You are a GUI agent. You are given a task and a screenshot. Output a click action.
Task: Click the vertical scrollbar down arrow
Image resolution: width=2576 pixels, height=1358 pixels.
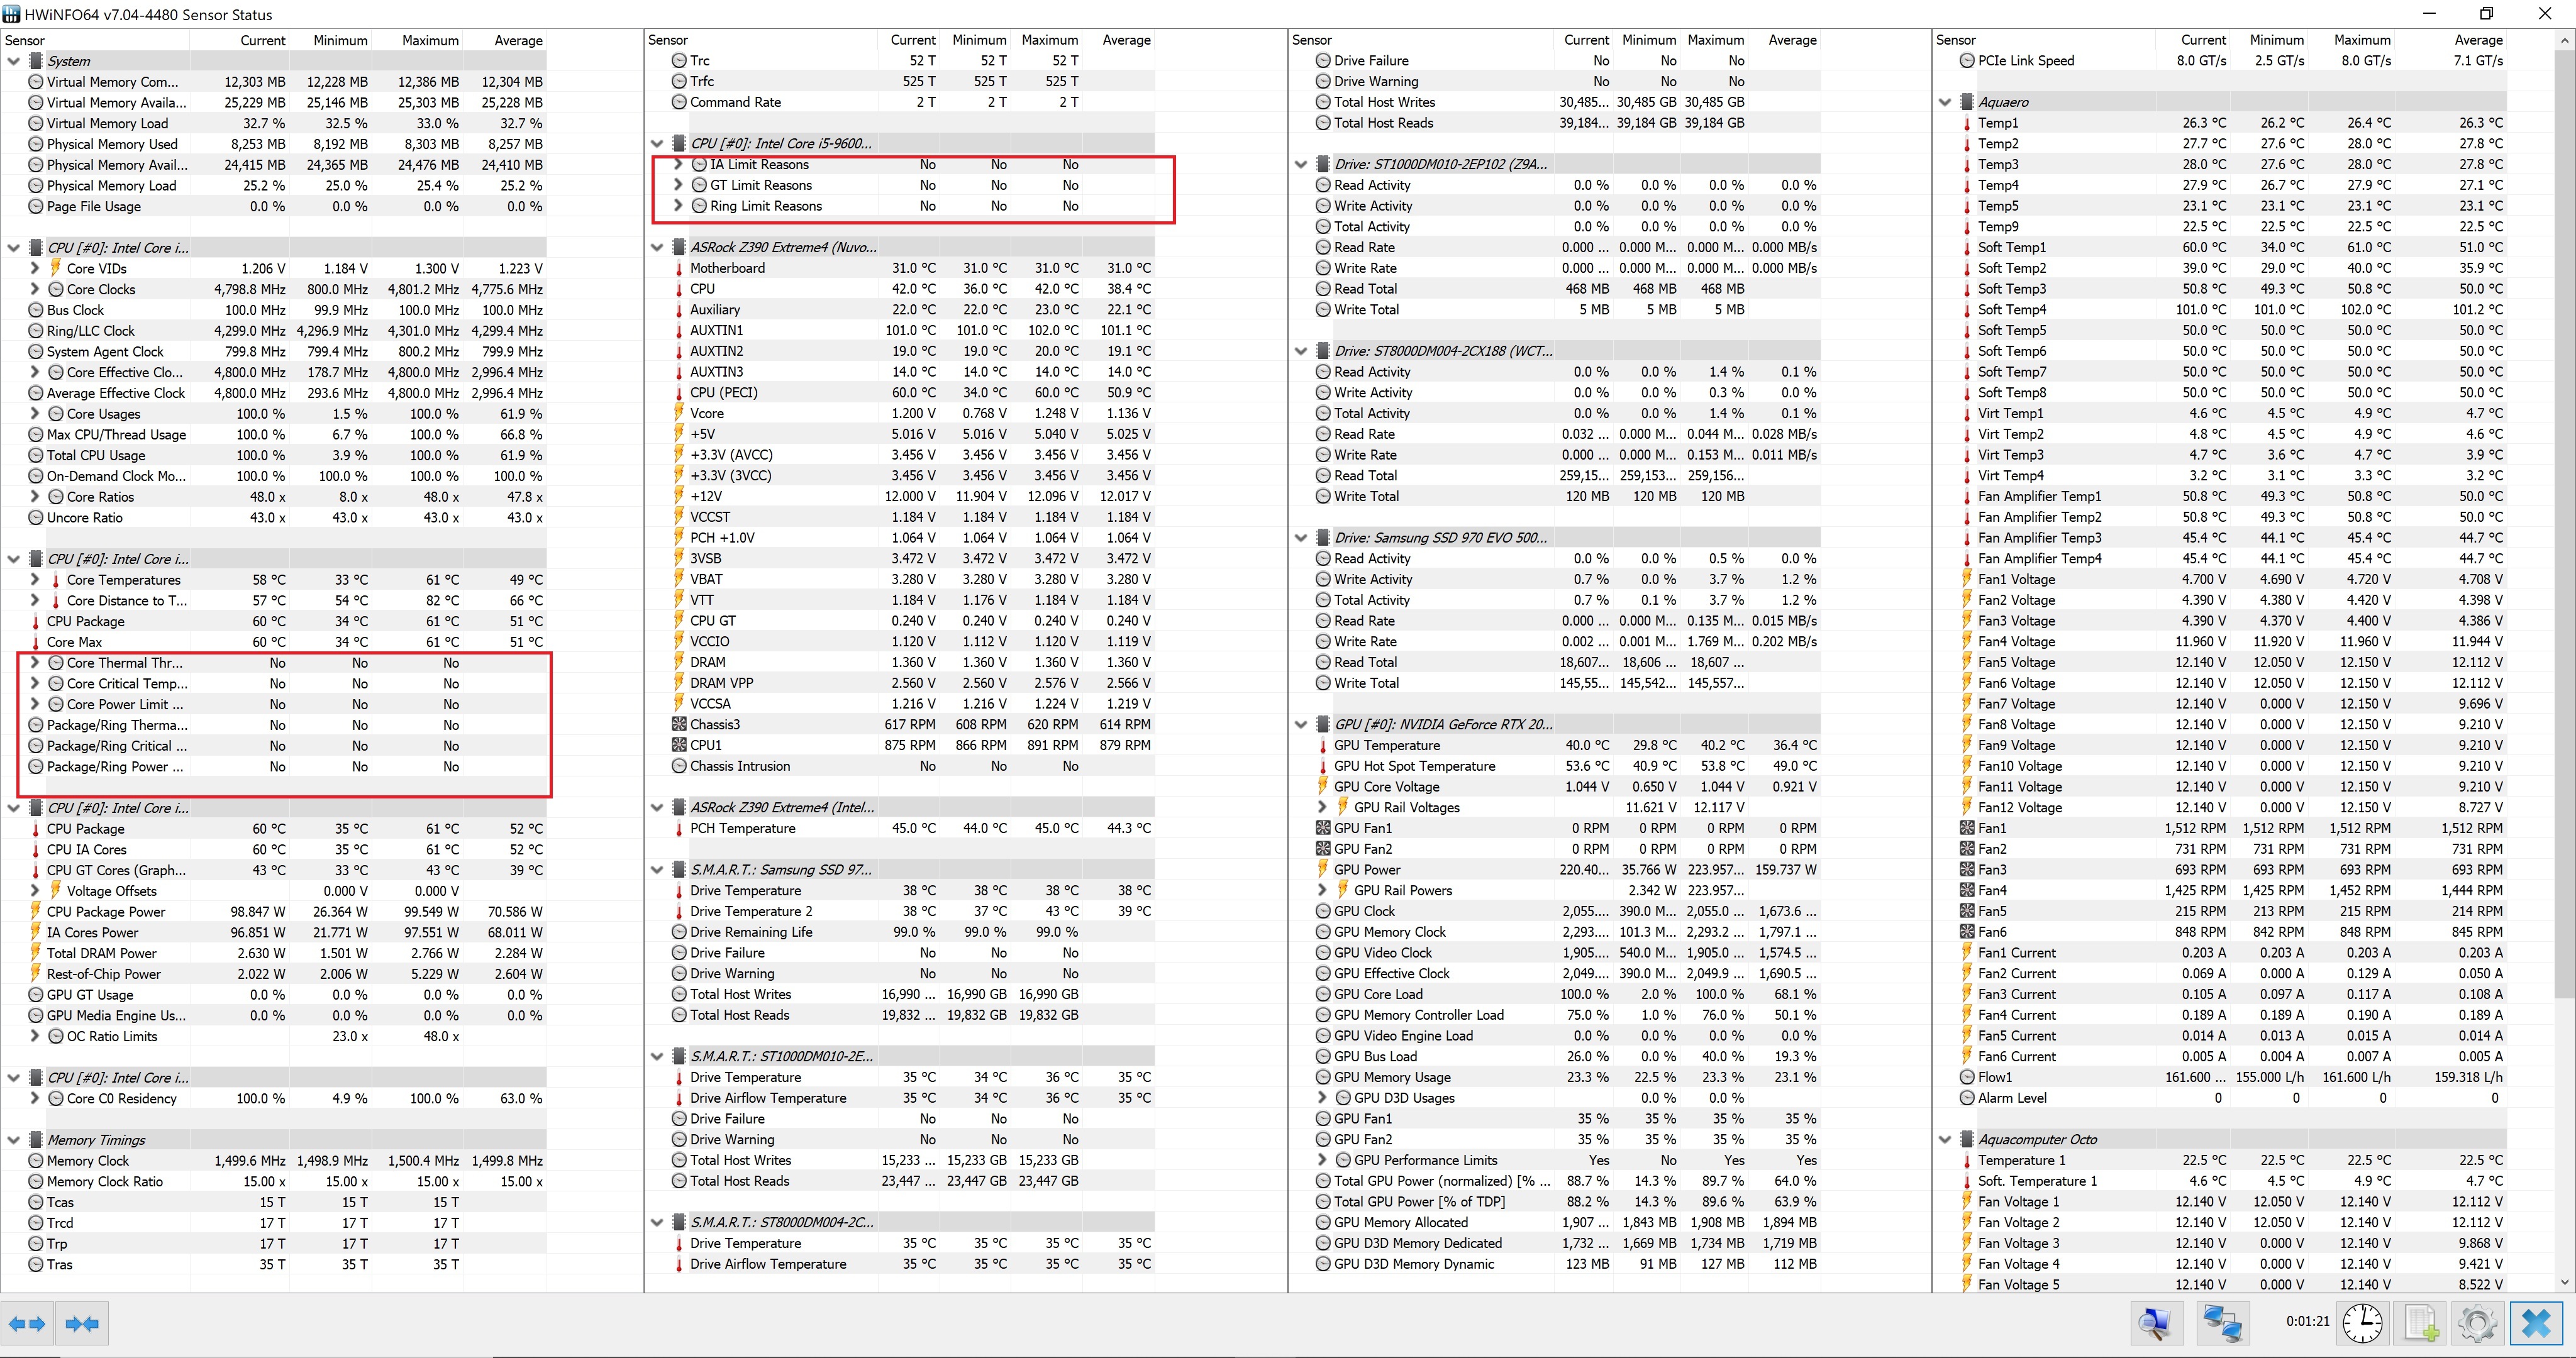(2564, 1281)
